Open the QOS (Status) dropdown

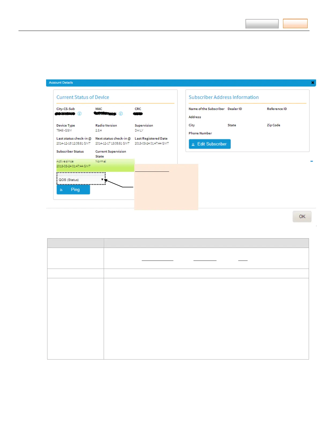pyautogui.click(x=81, y=180)
